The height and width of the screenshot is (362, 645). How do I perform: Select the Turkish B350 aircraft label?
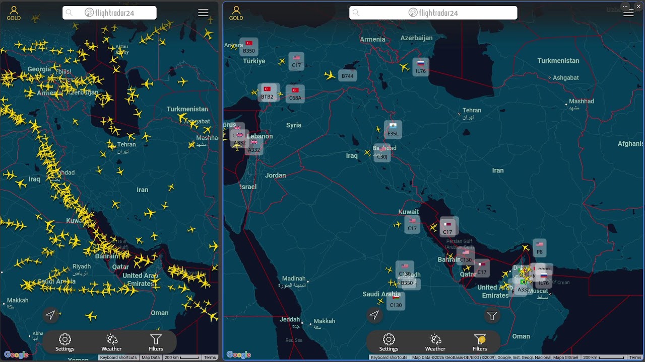249,47
